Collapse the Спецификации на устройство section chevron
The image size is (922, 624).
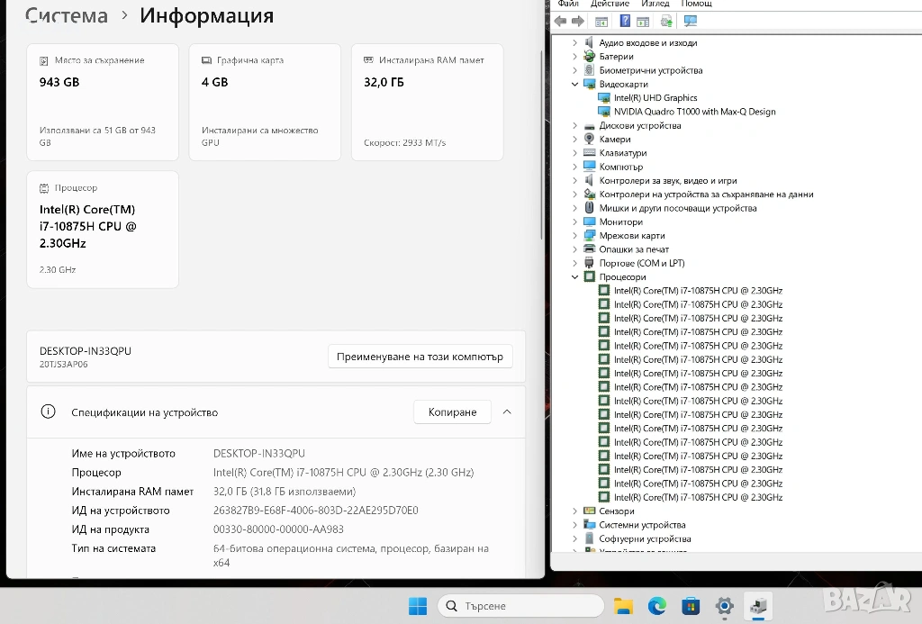(x=507, y=412)
